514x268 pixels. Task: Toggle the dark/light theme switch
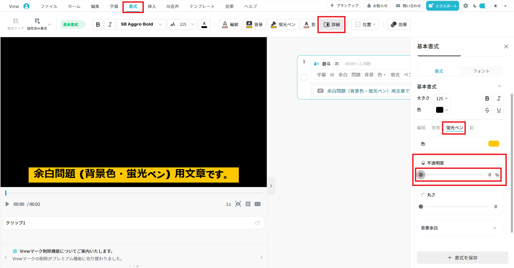pyautogui.click(x=485, y=6)
